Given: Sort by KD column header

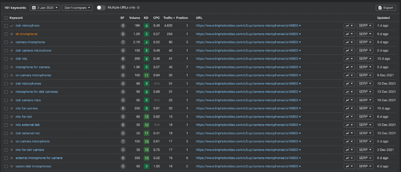Looking at the screenshot, I should 146,18.
